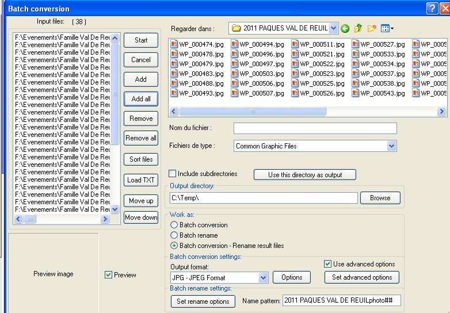450x313 pixels.
Task: Open Fichiers de type dropdown
Action: (x=392, y=146)
